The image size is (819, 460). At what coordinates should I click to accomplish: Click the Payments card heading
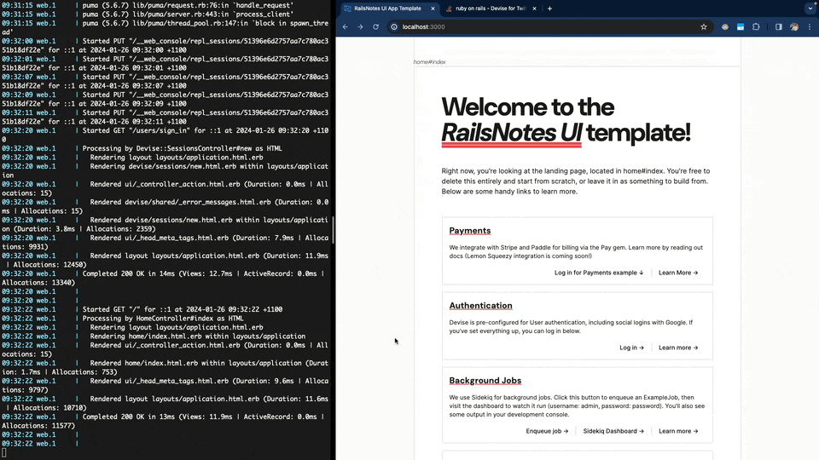469,231
